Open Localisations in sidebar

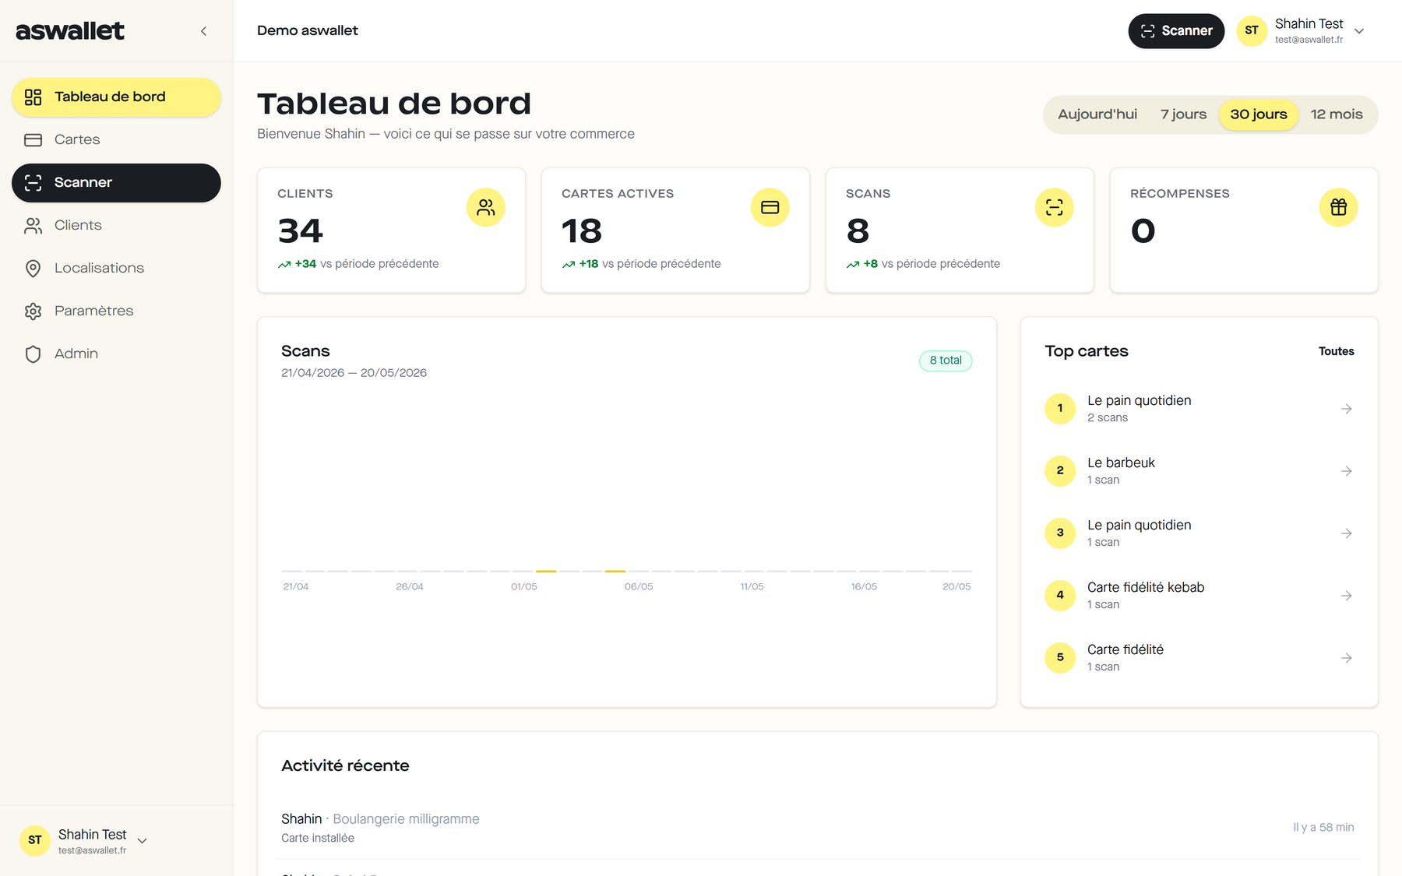coord(116,269)
